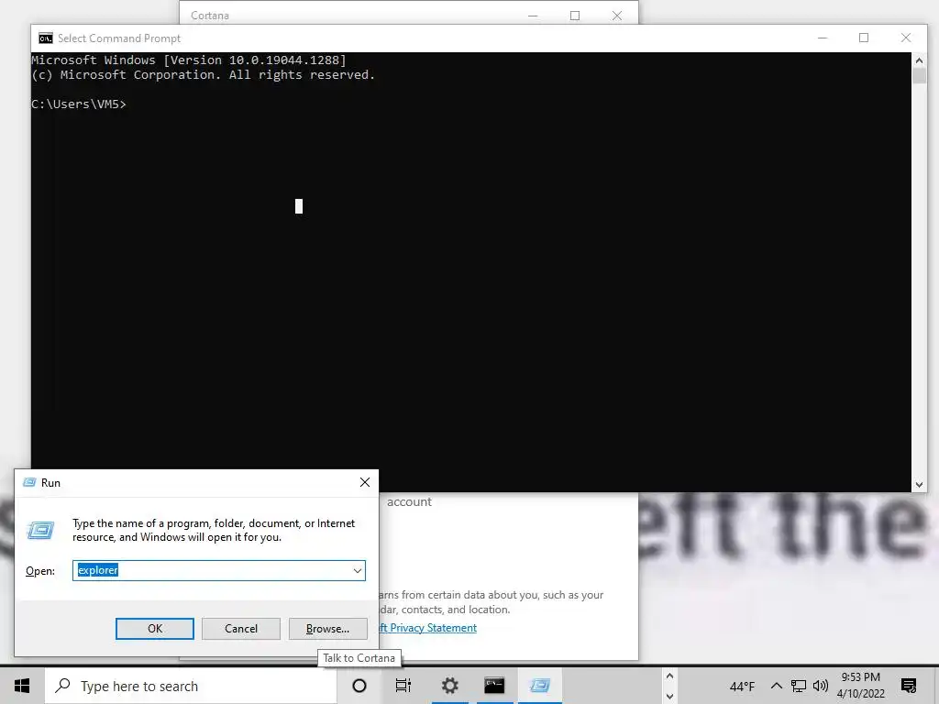Expand the Open dropdown in Run dialog
Image resolution: width=939 pixels, height=704 pixels.
point(358,570)
